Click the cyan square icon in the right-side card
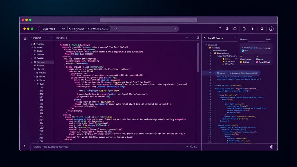Viewport: 297px width, 167px height. (243, 51)
